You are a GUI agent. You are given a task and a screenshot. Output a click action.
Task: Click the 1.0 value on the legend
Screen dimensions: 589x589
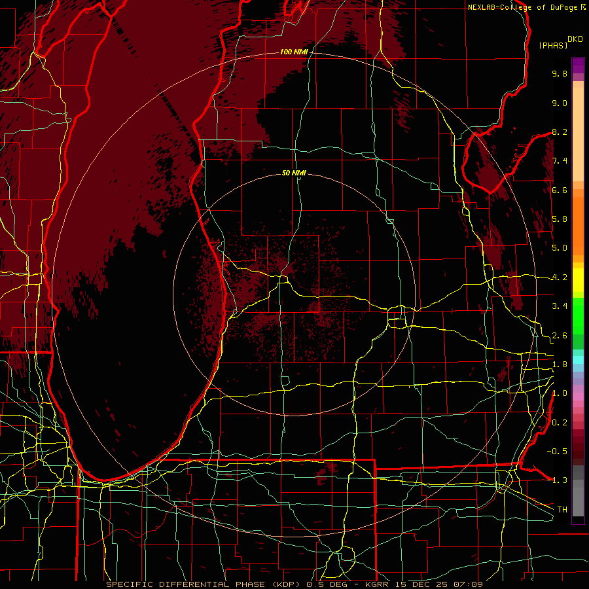pyautogui.click(x=560, y=394)
